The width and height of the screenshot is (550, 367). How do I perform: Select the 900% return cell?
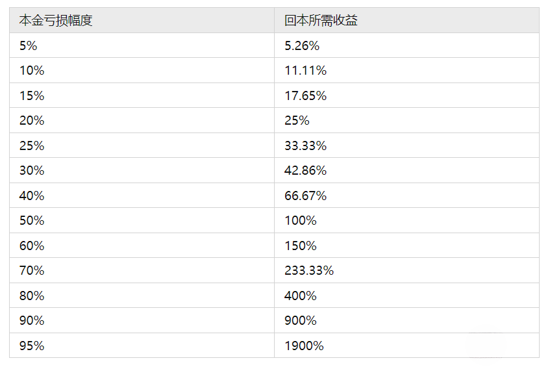point(301,321)
